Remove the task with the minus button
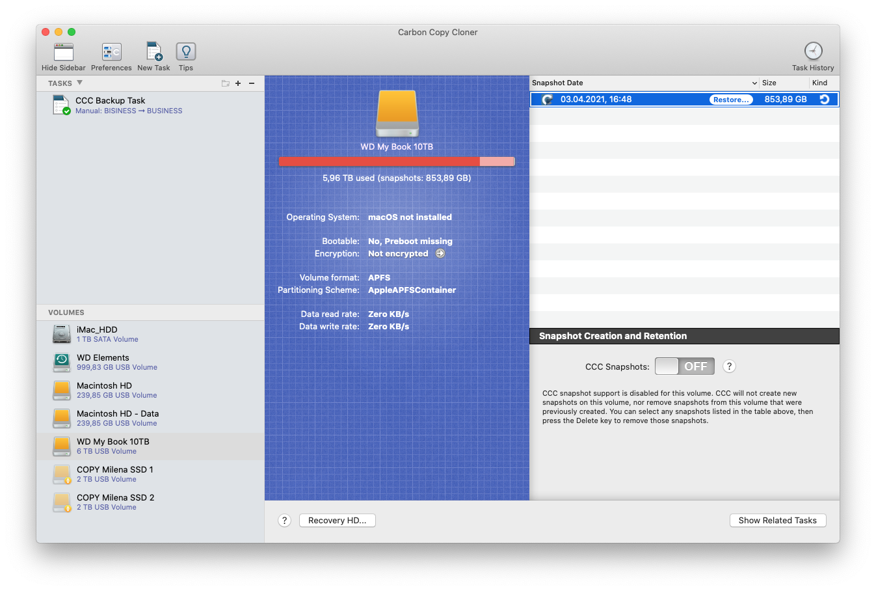Image resolution: width=876 pixels, height=591 pixels. tap(252, 83)
